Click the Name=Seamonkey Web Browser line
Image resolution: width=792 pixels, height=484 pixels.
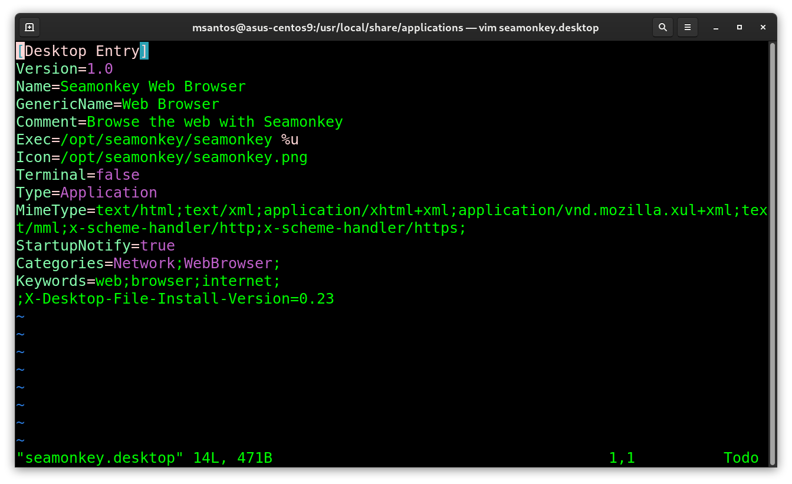tap(131, 87)
